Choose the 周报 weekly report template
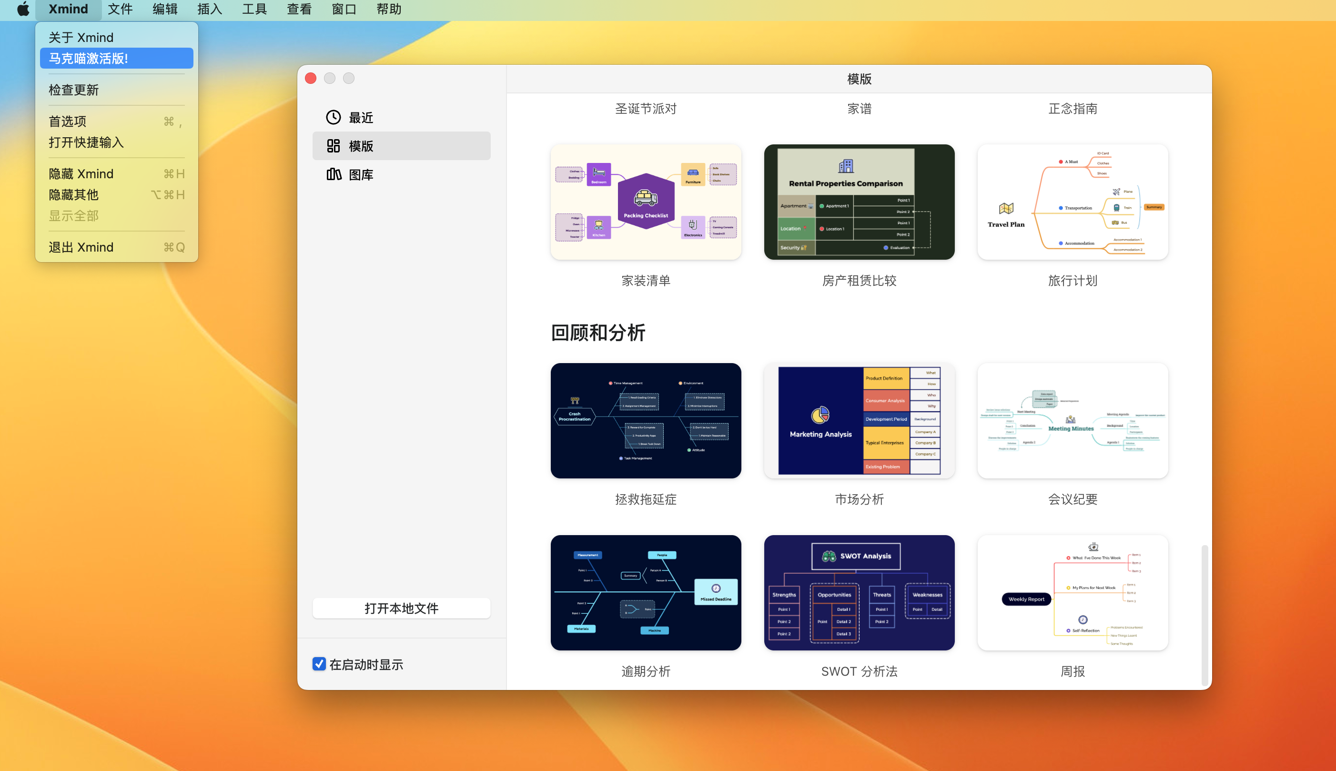Screen dimensions: 1336x771 click(x=1073, y=592)
